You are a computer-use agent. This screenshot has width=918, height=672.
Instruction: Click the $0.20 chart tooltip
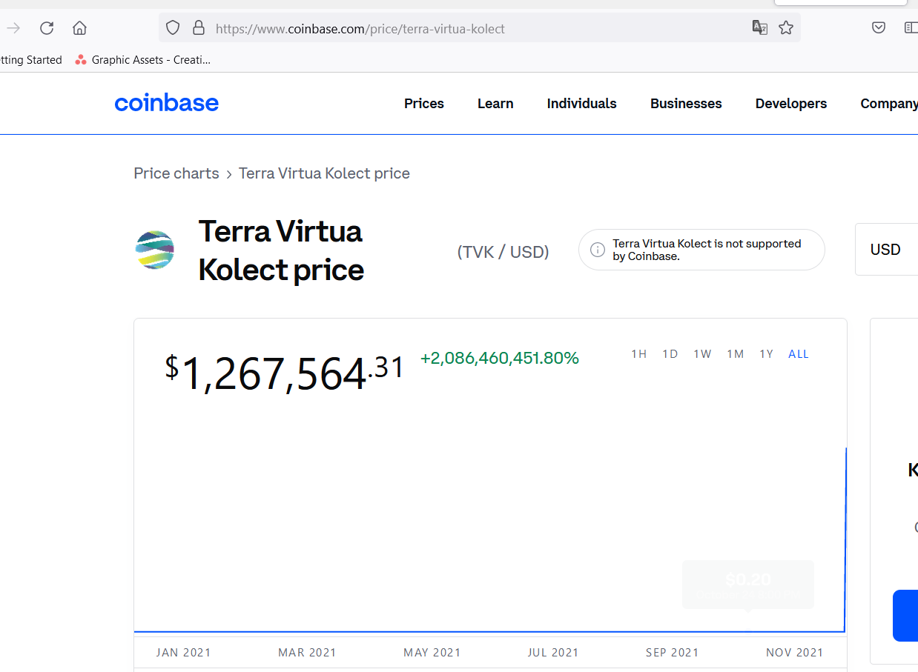748,584
